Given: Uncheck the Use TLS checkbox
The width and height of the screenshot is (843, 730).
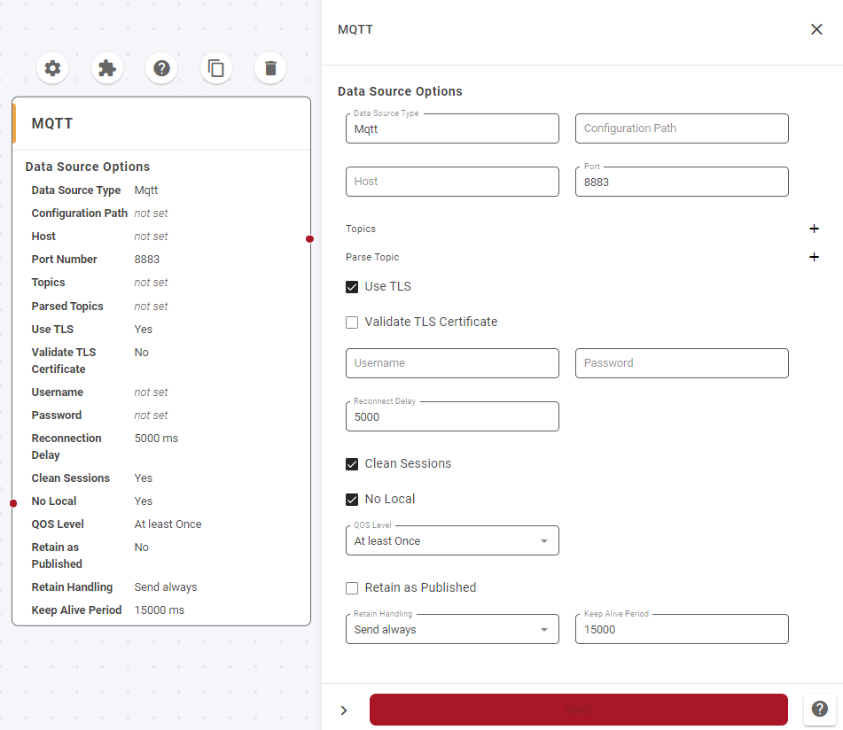Looking at the screenshot, I should [x=352, y=287].
